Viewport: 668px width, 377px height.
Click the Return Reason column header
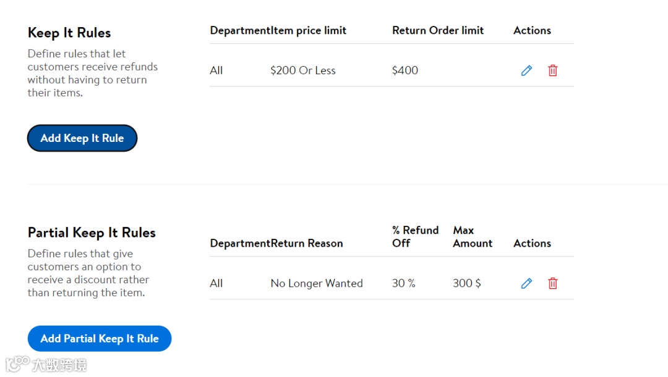[307, 243]
